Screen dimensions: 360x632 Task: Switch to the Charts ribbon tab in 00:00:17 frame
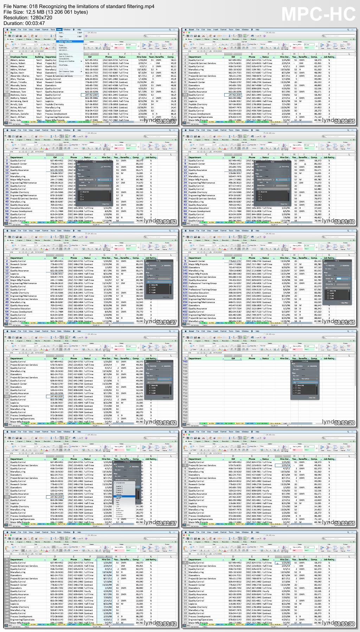(x=38, y=39)
